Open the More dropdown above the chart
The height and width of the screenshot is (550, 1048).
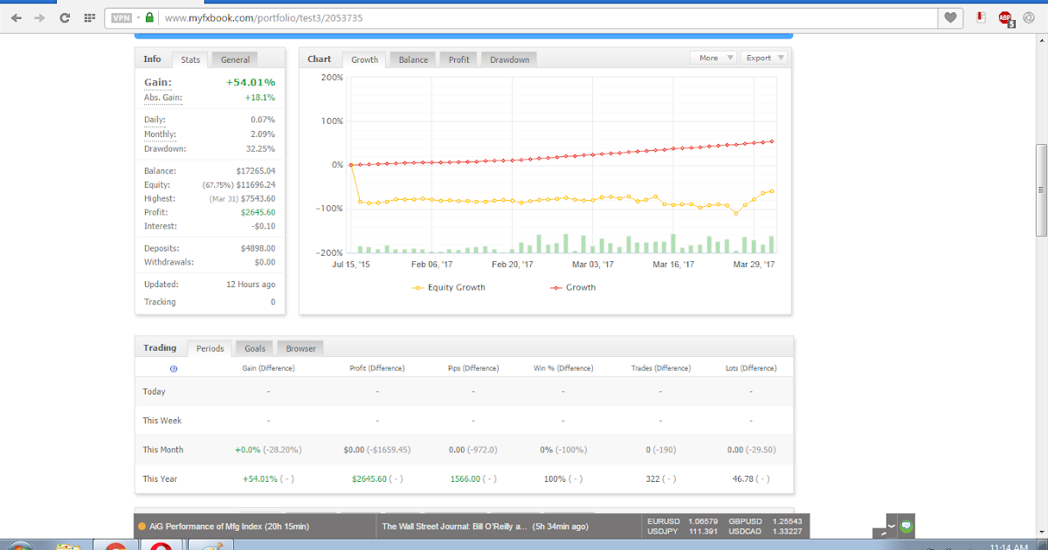[x=712, y=57]
